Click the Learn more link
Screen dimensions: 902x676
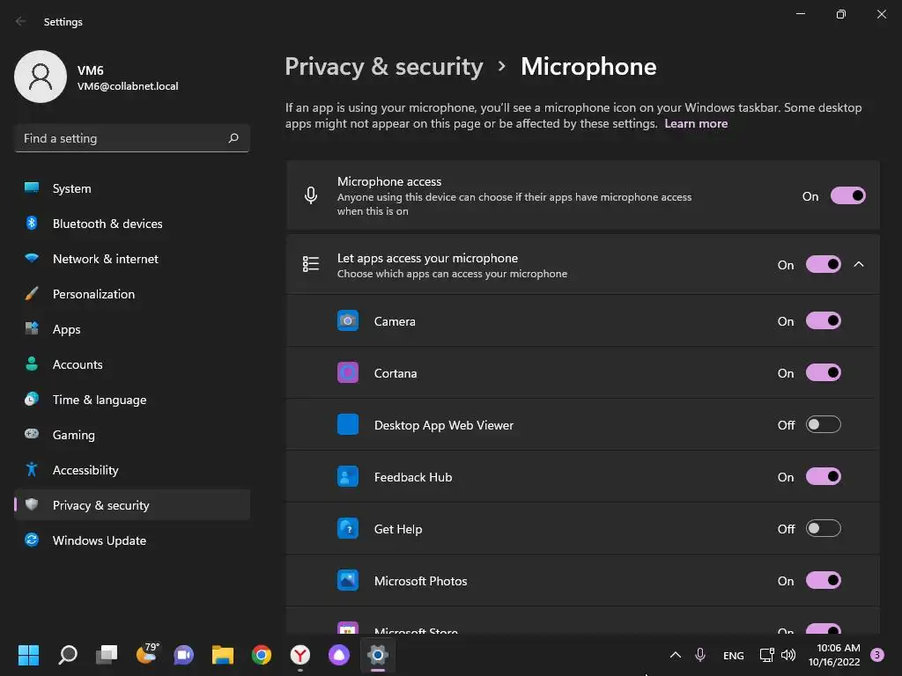[696, 124]
